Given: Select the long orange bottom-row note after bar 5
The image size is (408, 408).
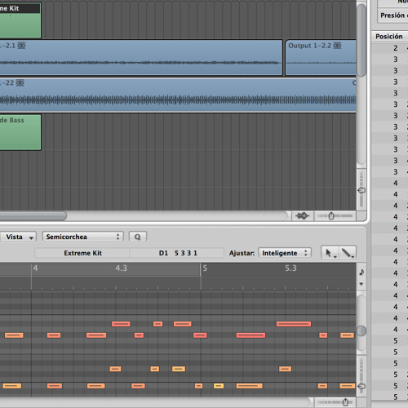Looking at the screenshot, I should (250, 386).
